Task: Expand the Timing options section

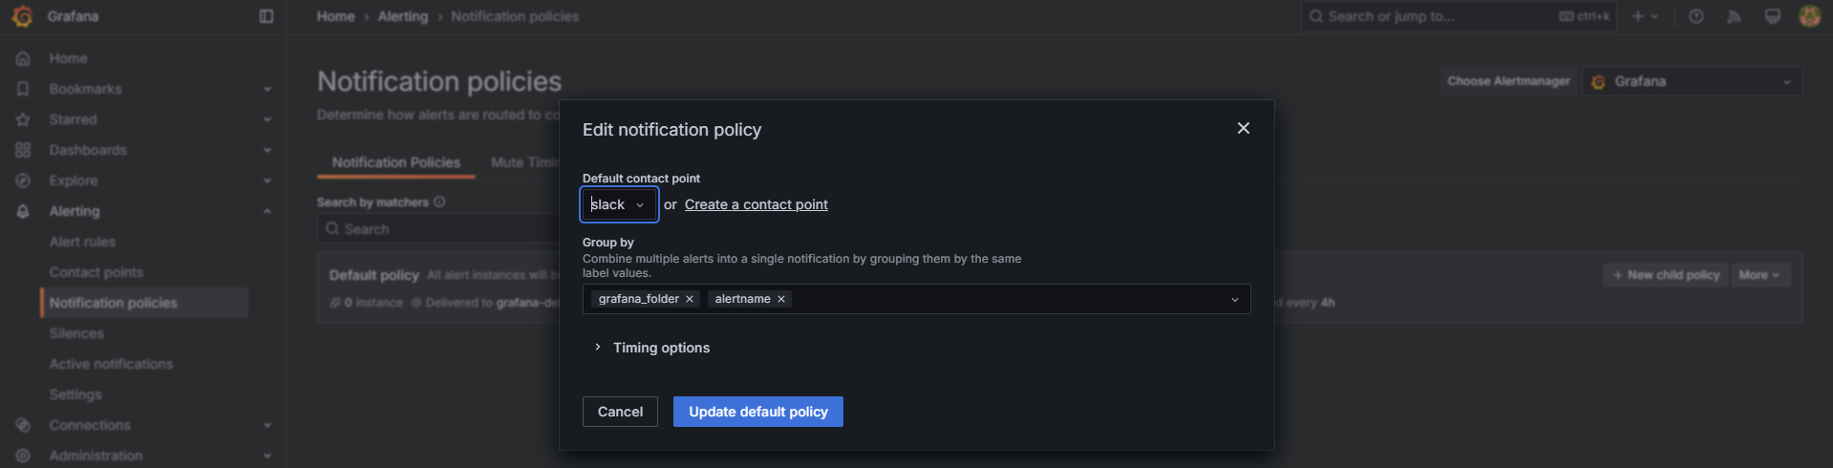Action: [x=598, y=347]
